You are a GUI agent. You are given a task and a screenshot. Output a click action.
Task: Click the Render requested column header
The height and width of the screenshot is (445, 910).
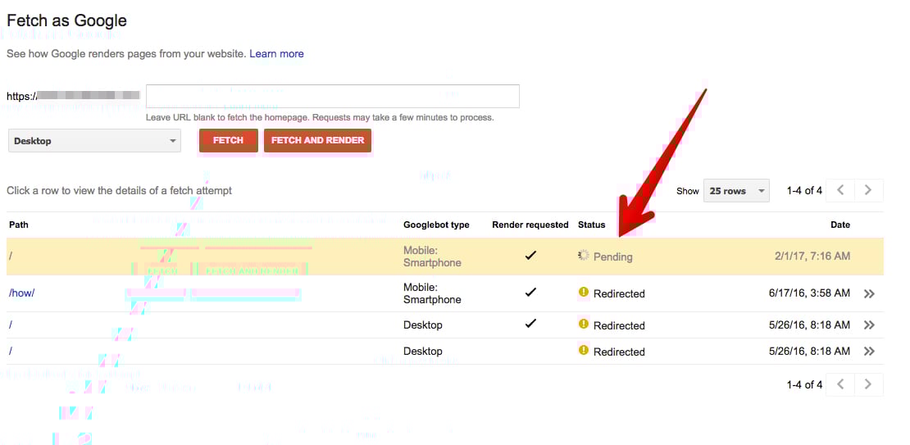click(x=530, y=225)
